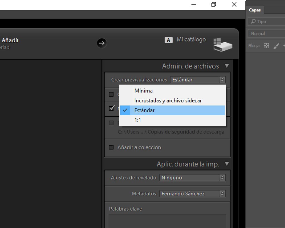The width and height of the screenshot is (285, 228).
Task: Click the lock image pixels brush icon
Action: point(276,46)
